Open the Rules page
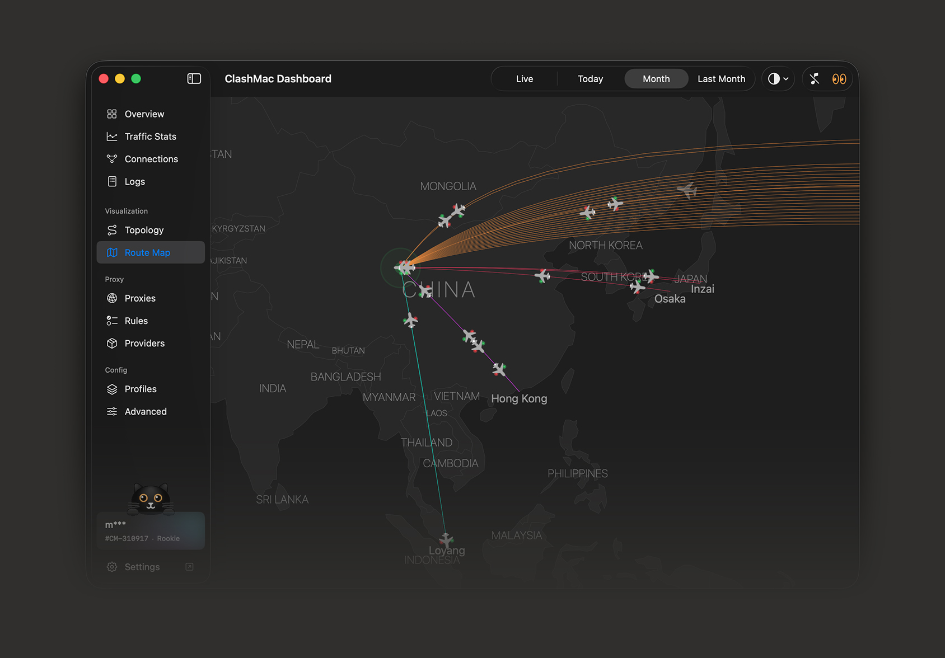 pos(151,321)
